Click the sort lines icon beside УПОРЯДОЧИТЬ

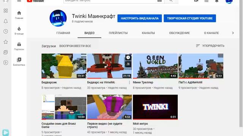[x=198, y=46]
